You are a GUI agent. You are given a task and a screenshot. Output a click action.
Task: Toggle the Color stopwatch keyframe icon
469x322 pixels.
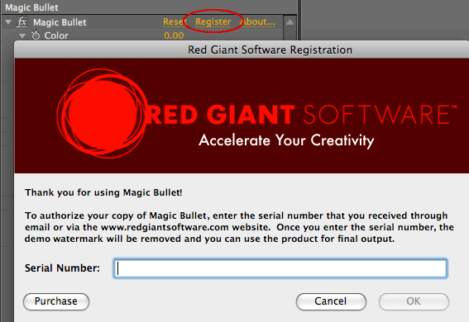pyautogui.click(x=36, y=35)
